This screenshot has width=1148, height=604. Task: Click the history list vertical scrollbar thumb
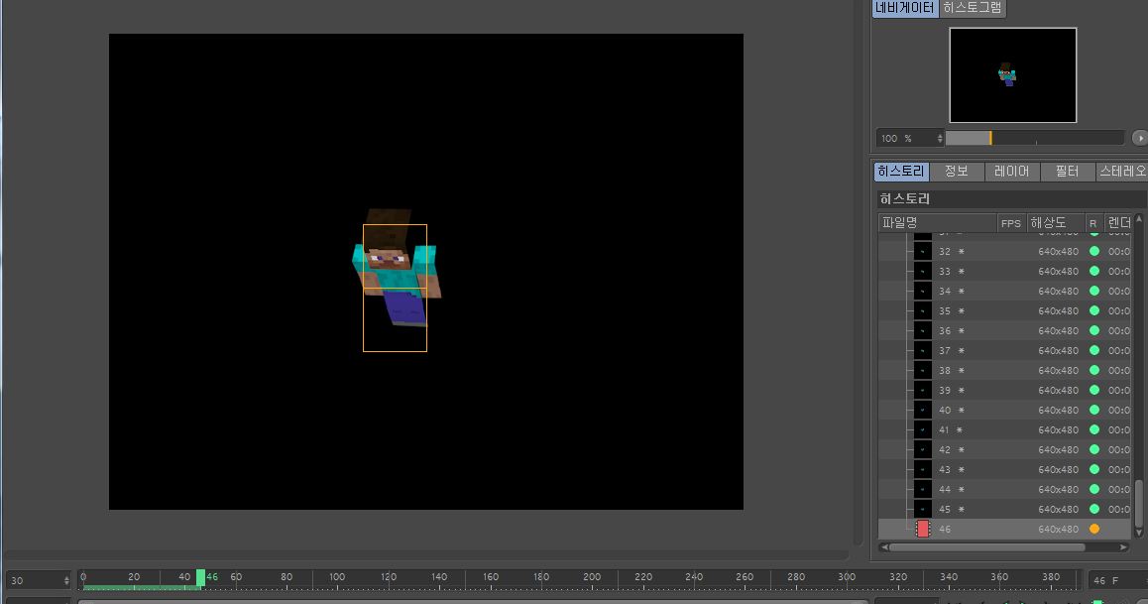1138,503
